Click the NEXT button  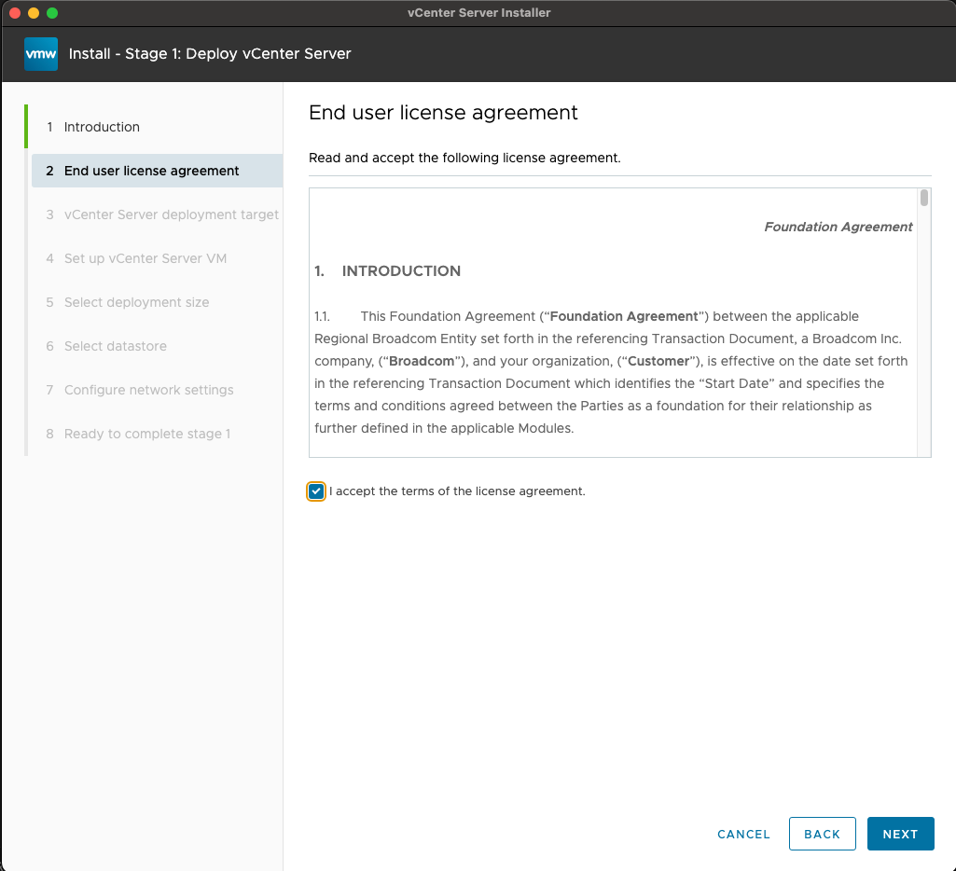[901, 834]
